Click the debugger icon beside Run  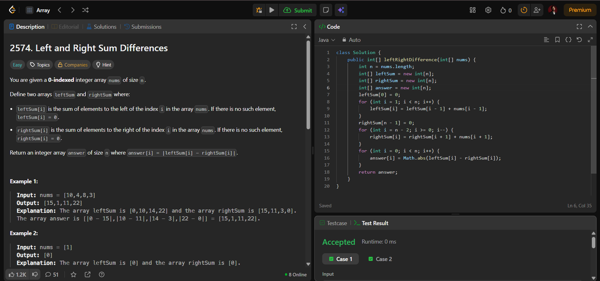258,10
